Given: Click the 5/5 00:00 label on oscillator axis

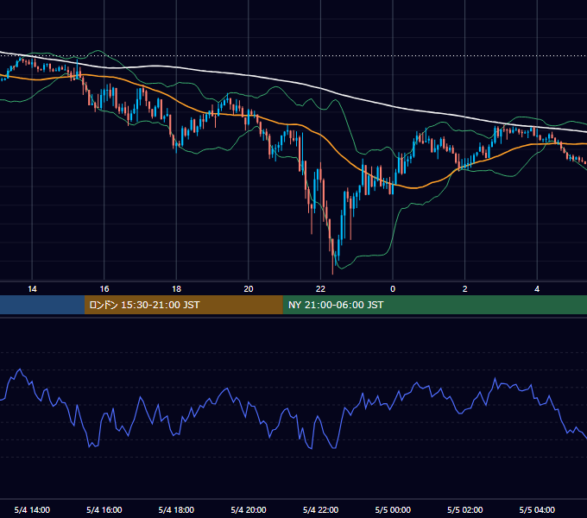Looking at the screenshot, I should [x=393, y=509].
